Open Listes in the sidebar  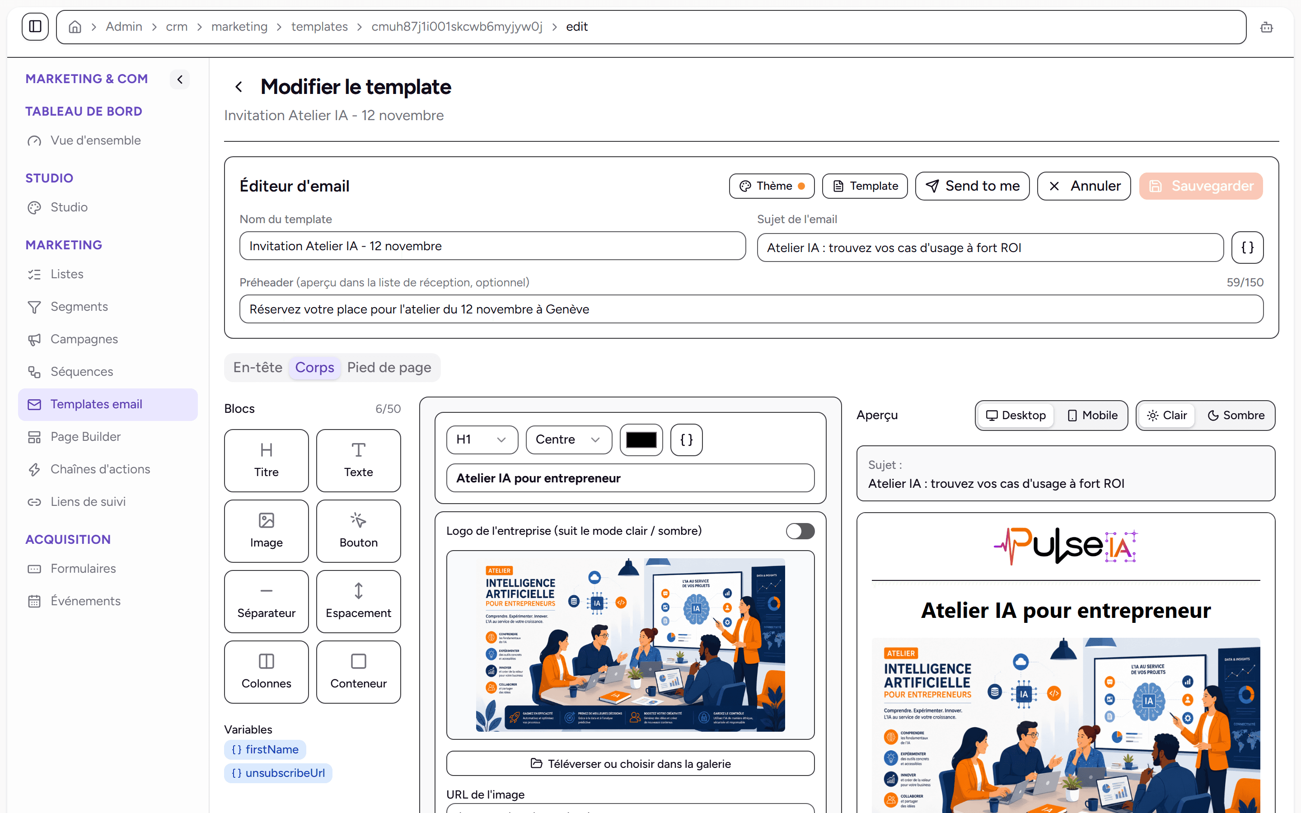click(x=108, y=274)
